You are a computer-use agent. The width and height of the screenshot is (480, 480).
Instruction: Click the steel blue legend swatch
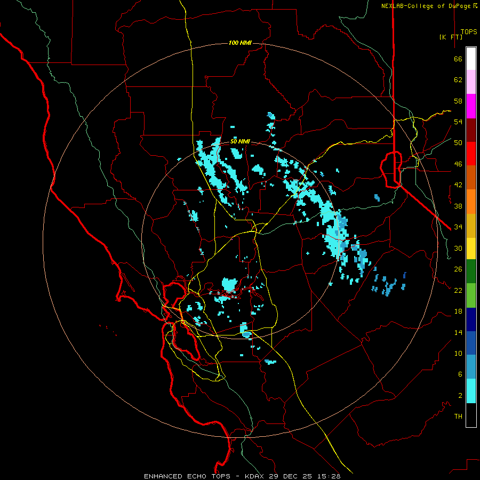pyautogui.click(x=471, y=367)
